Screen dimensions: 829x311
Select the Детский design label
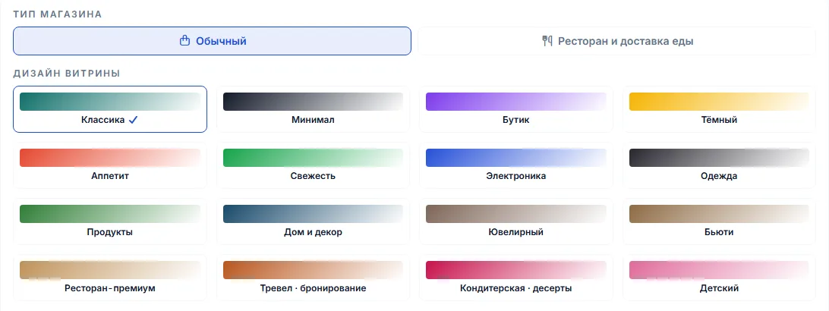(x=719, y=288)
